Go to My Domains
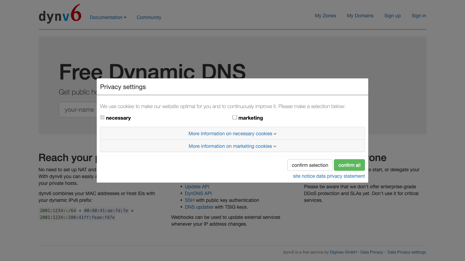 (x=360, y=16)
